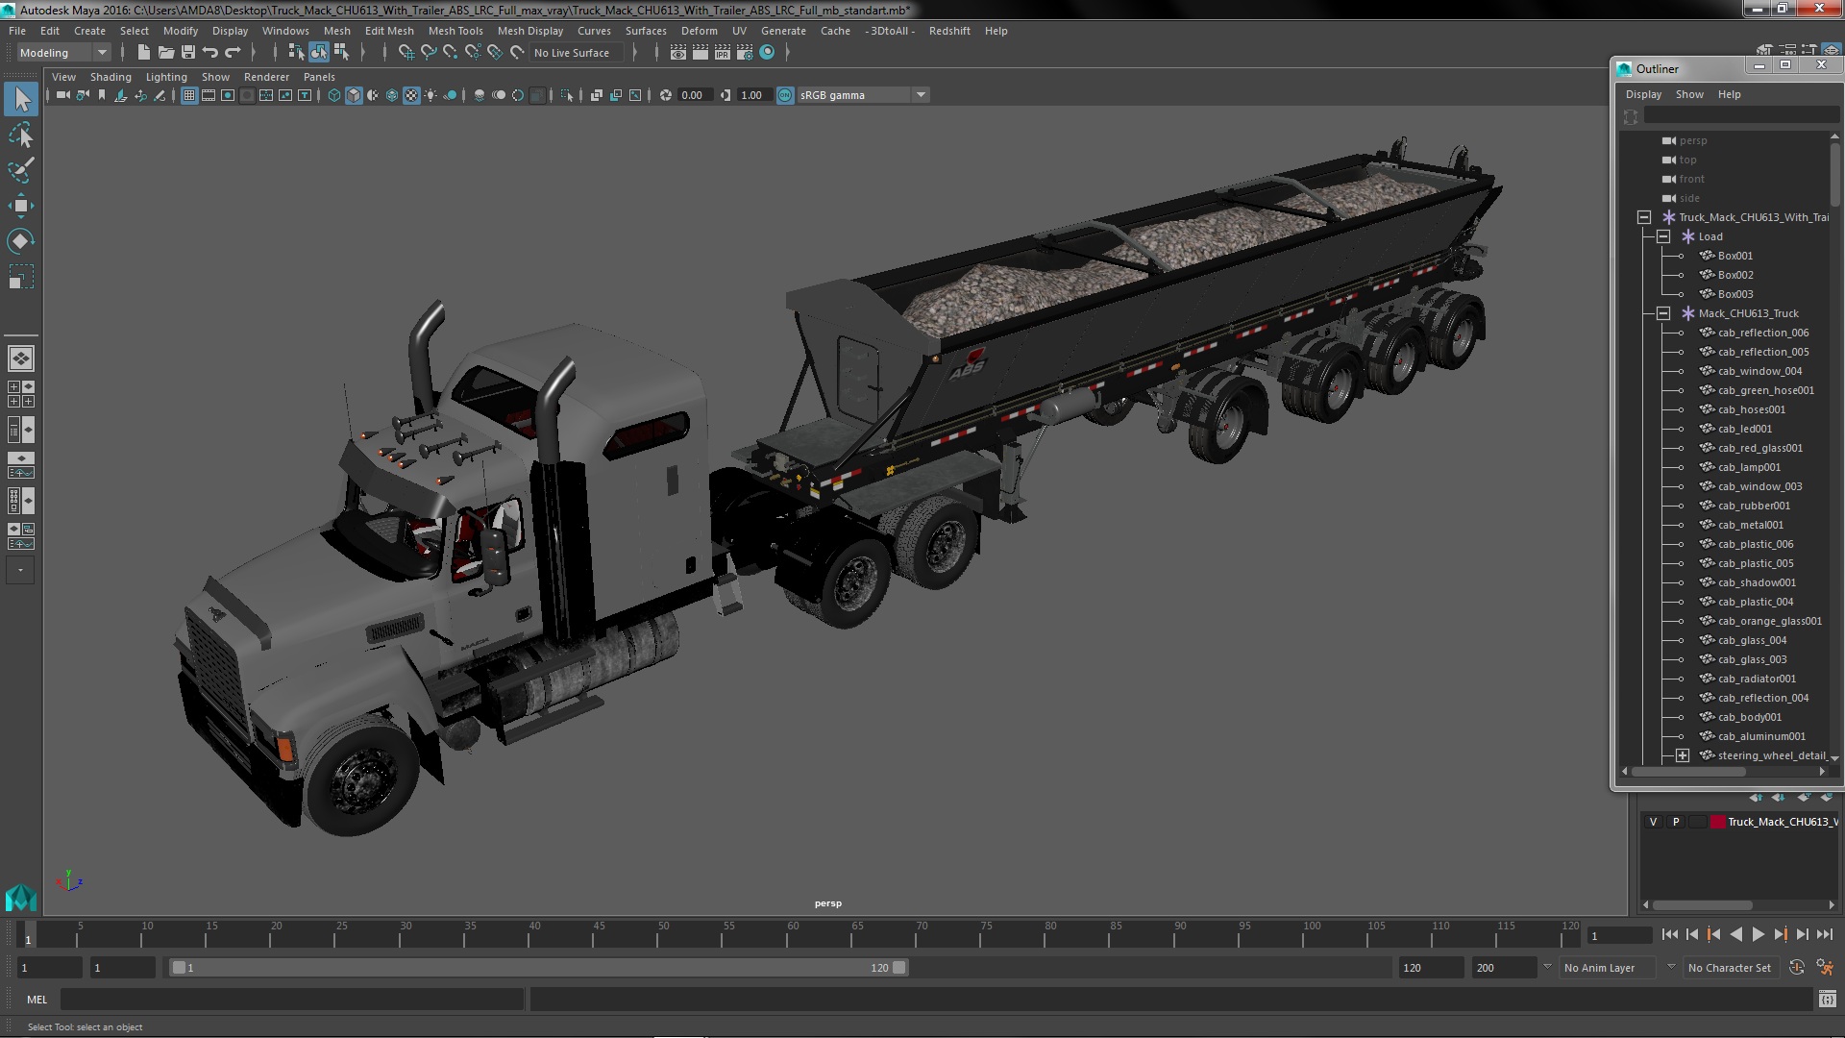Open viewport Shading menu

click(111, 77)
